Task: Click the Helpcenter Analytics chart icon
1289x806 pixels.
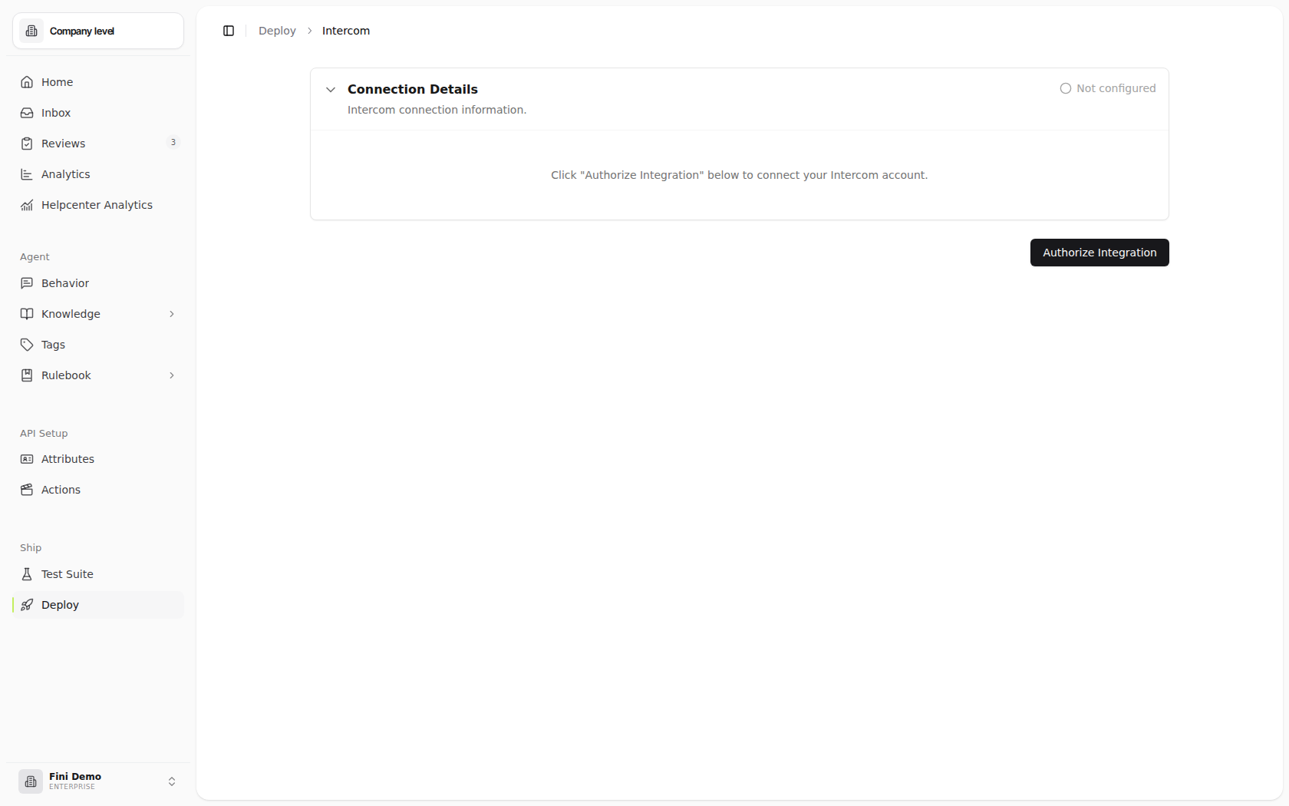Action: click(27, 205)
